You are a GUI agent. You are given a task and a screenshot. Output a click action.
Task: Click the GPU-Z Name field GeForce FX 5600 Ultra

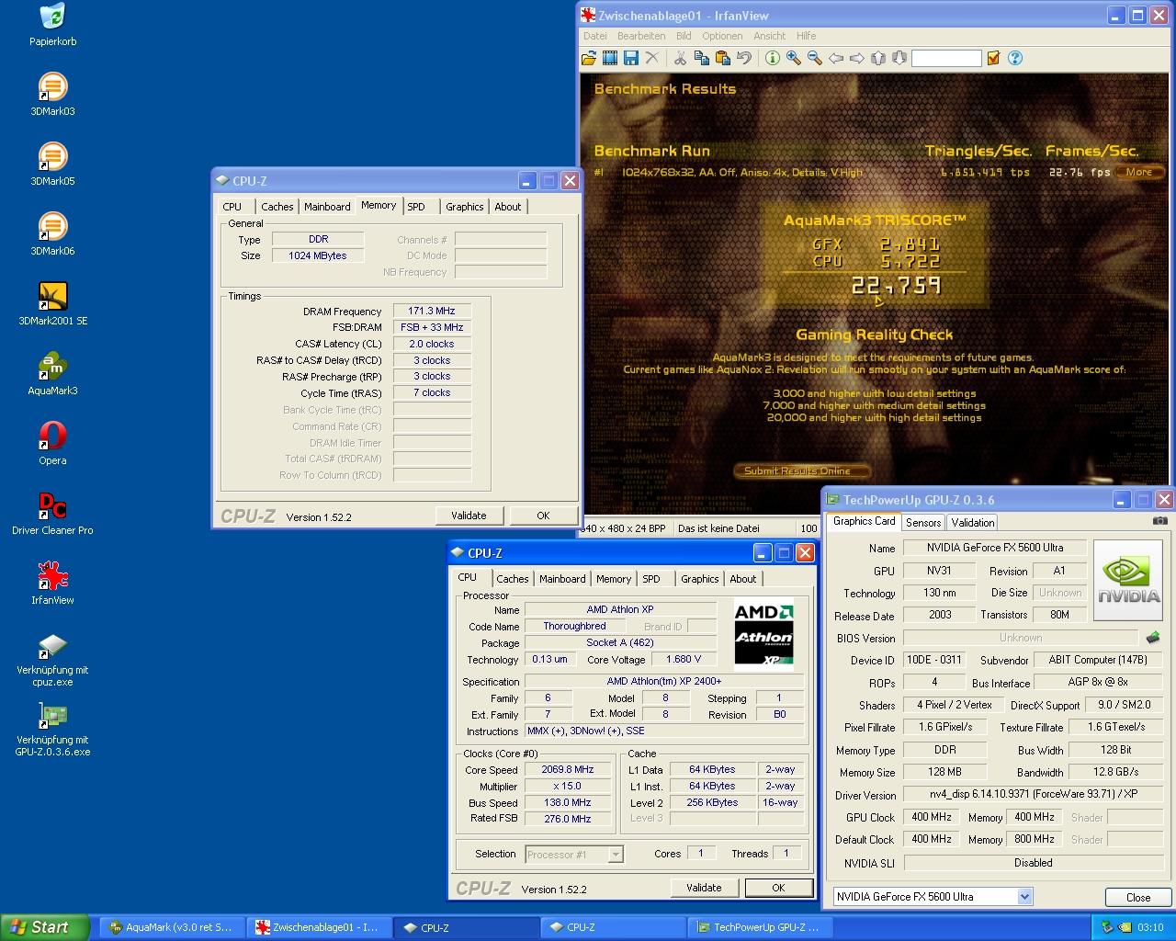click(x=995, y=547)
